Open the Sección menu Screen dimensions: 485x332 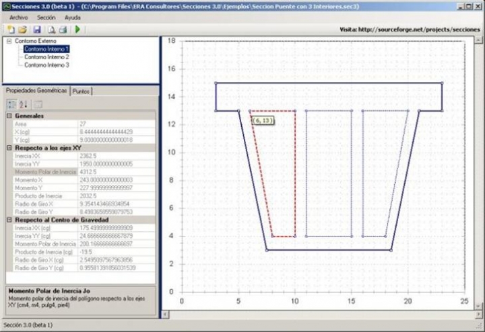tap(46, 17)
